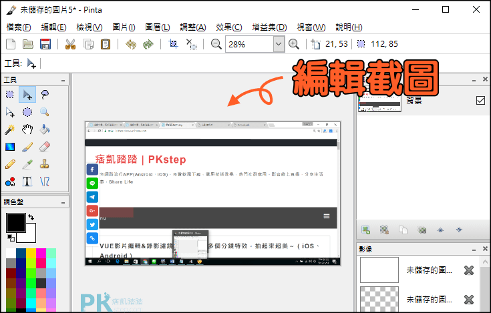Select the Pencil tool

(10, 164)
